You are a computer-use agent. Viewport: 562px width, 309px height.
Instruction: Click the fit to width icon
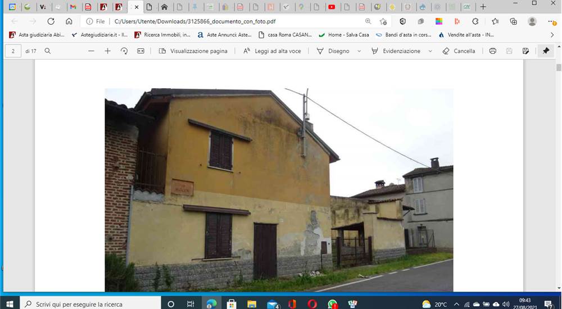[141, 51]
